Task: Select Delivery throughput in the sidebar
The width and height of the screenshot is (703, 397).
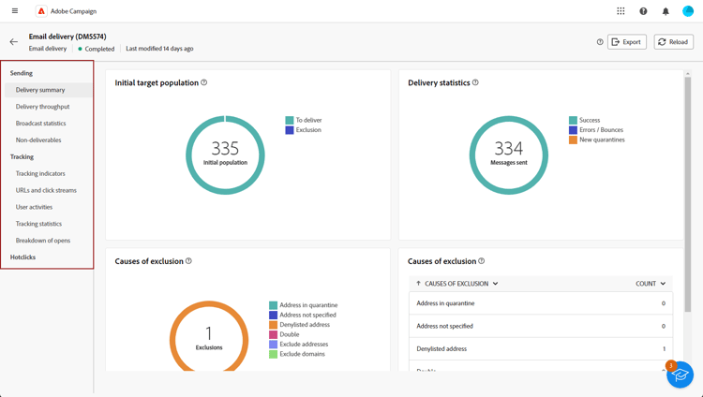Action: tap(42, 107)
